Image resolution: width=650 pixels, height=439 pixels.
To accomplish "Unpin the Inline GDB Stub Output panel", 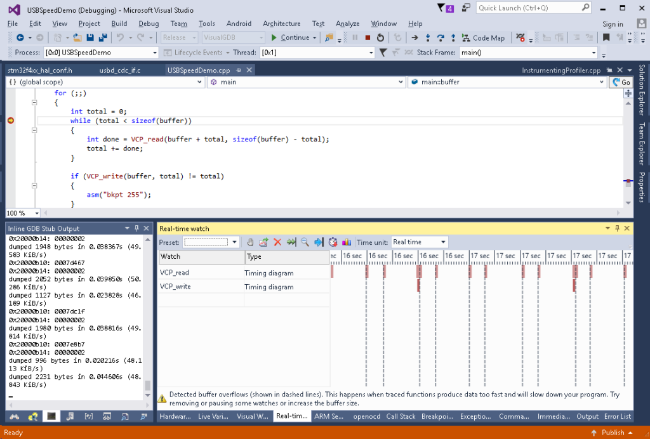I will pos(136,228).
